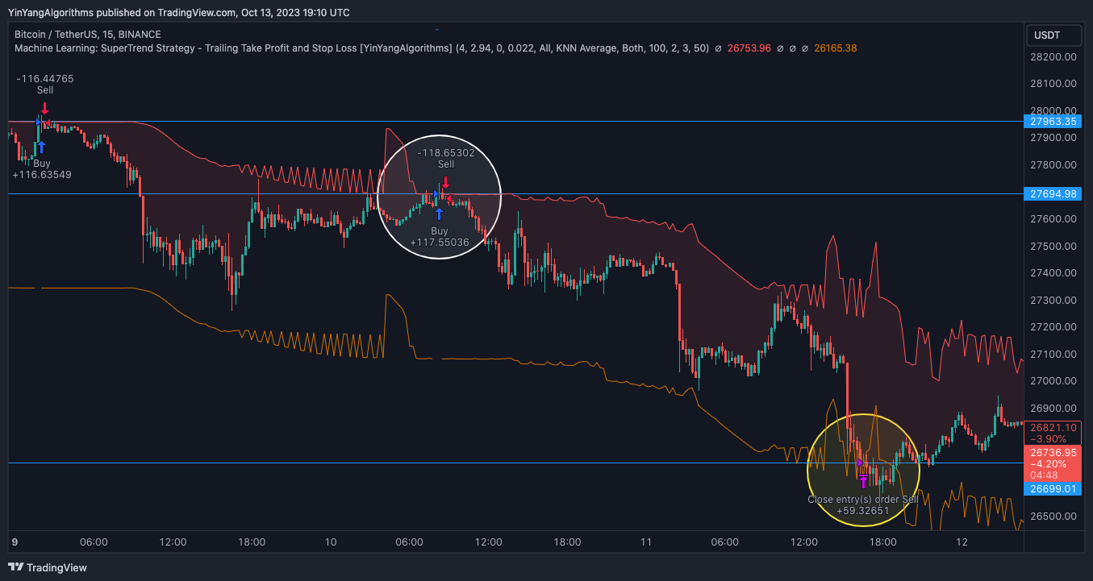Image resolution: width=1093 pixels, height=581 pixels.
Task: Select the 27963.35 blue price tag
Action: click(x=1053, y=122)
